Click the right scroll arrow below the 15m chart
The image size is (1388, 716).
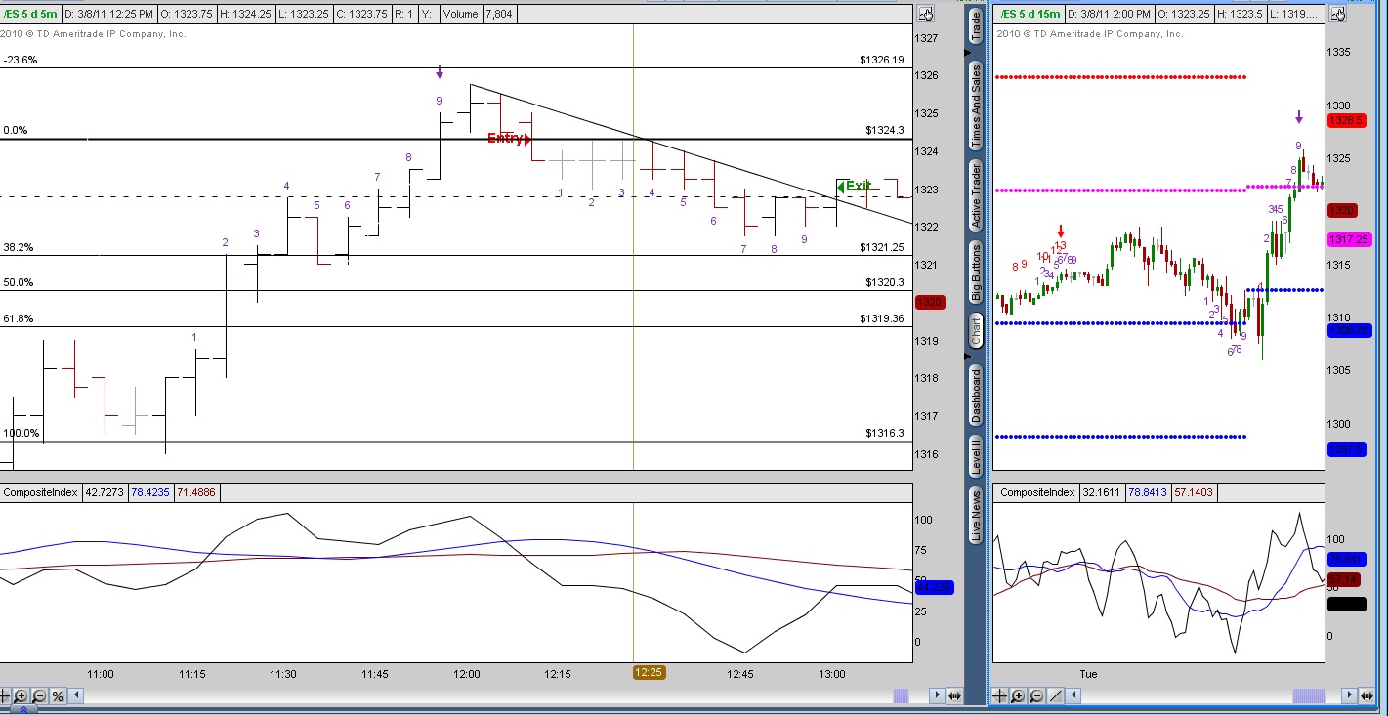(1349, 695)
